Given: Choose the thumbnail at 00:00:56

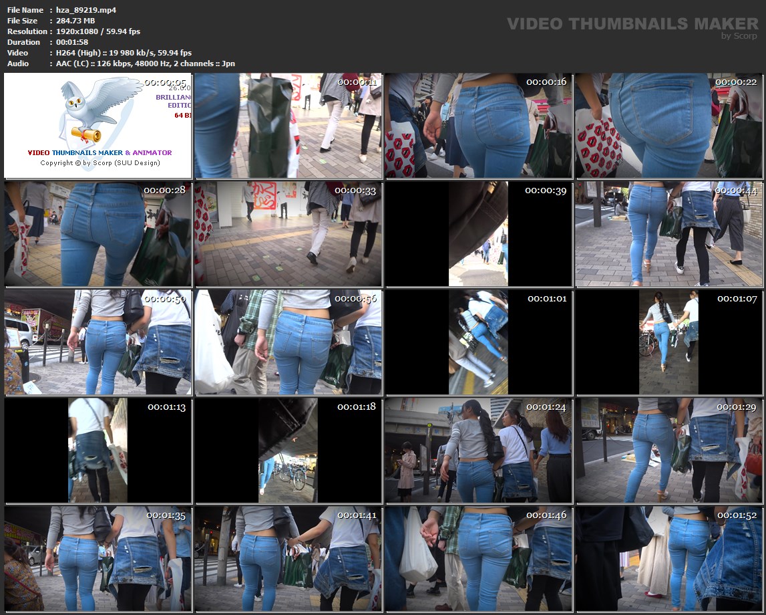Looking at the screenshot, I should pos(289,342).
